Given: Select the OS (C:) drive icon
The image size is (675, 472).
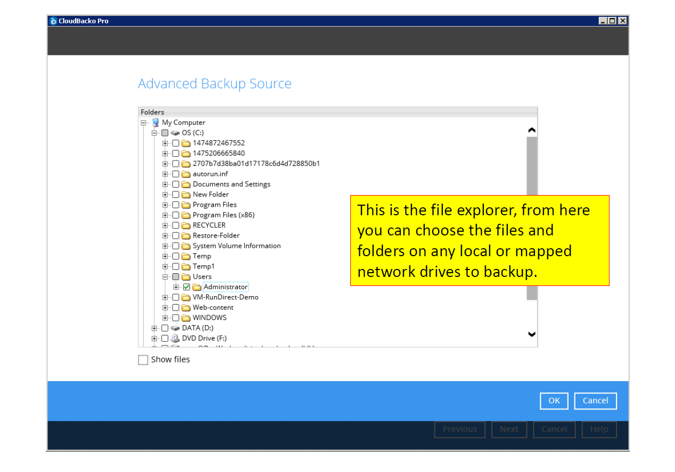Looking at the screenshot, I should pyautogui.click(x=175, y=132).
